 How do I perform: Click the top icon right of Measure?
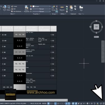(x=67, y=6)
